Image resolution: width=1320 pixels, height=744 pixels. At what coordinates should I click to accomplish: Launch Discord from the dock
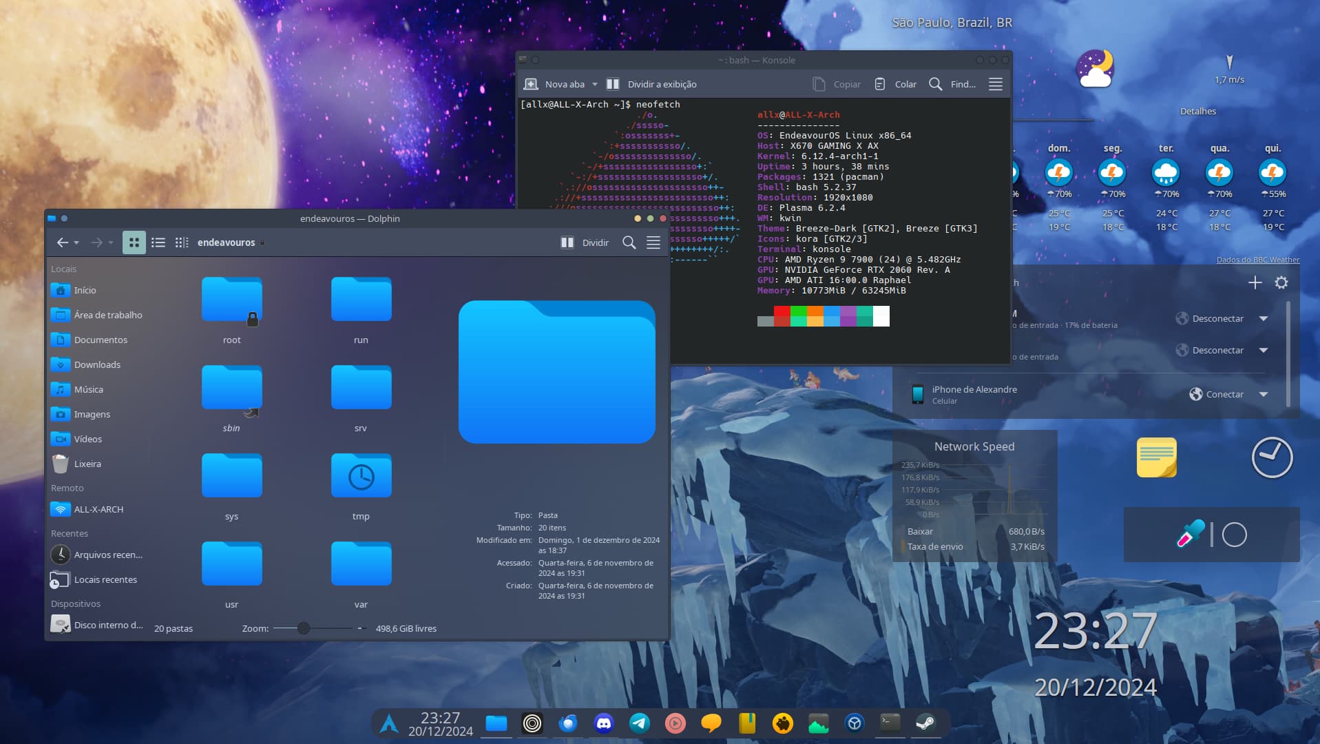[603, 723]
